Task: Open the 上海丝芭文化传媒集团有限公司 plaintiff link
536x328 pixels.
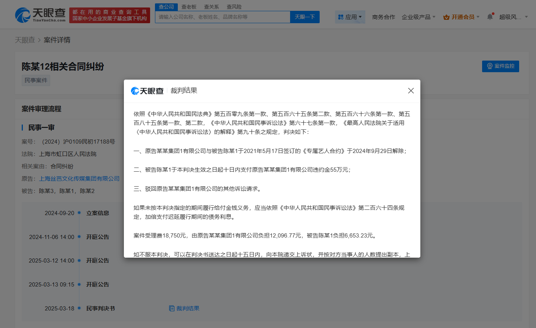Action: pyautogui.click(x=80, y=178)
